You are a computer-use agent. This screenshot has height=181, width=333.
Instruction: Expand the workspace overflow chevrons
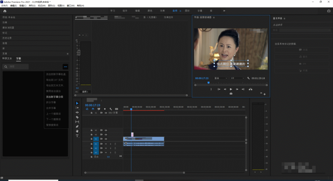click(x=224, y=11)
